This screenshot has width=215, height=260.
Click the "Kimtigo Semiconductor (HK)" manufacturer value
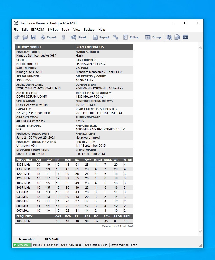(x=36, y=56)
